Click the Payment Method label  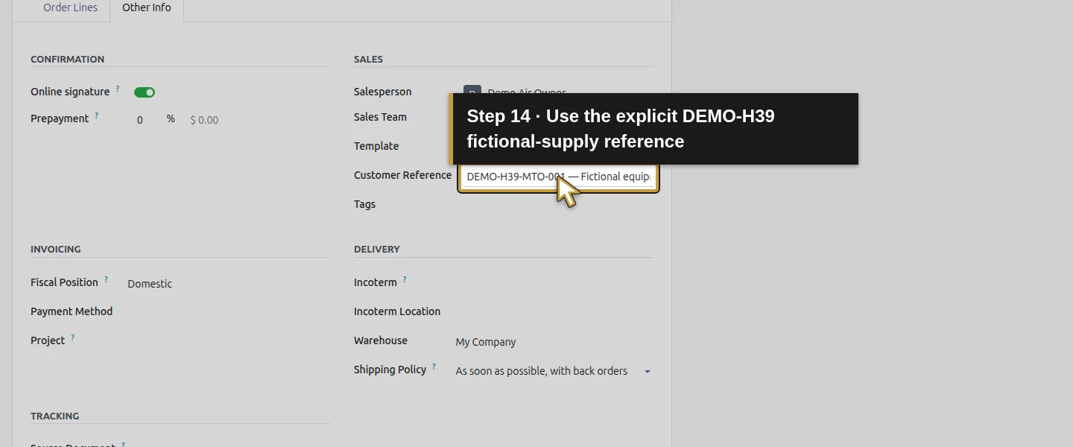click(72, 311)
